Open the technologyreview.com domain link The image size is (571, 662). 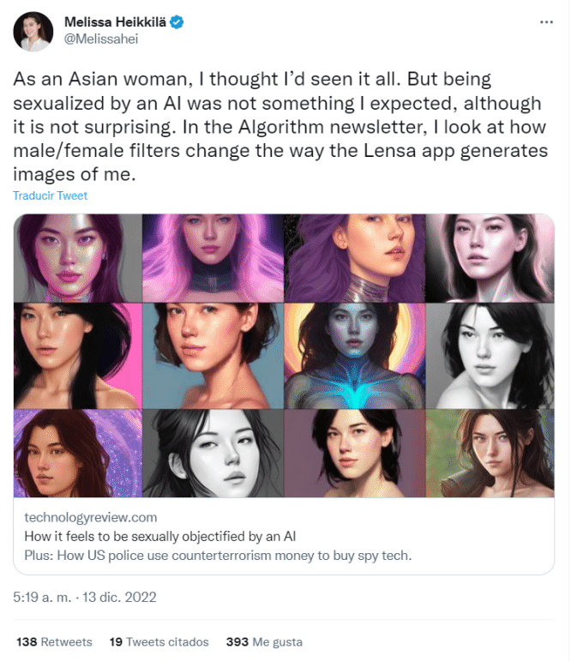click(x=91, y=517)
